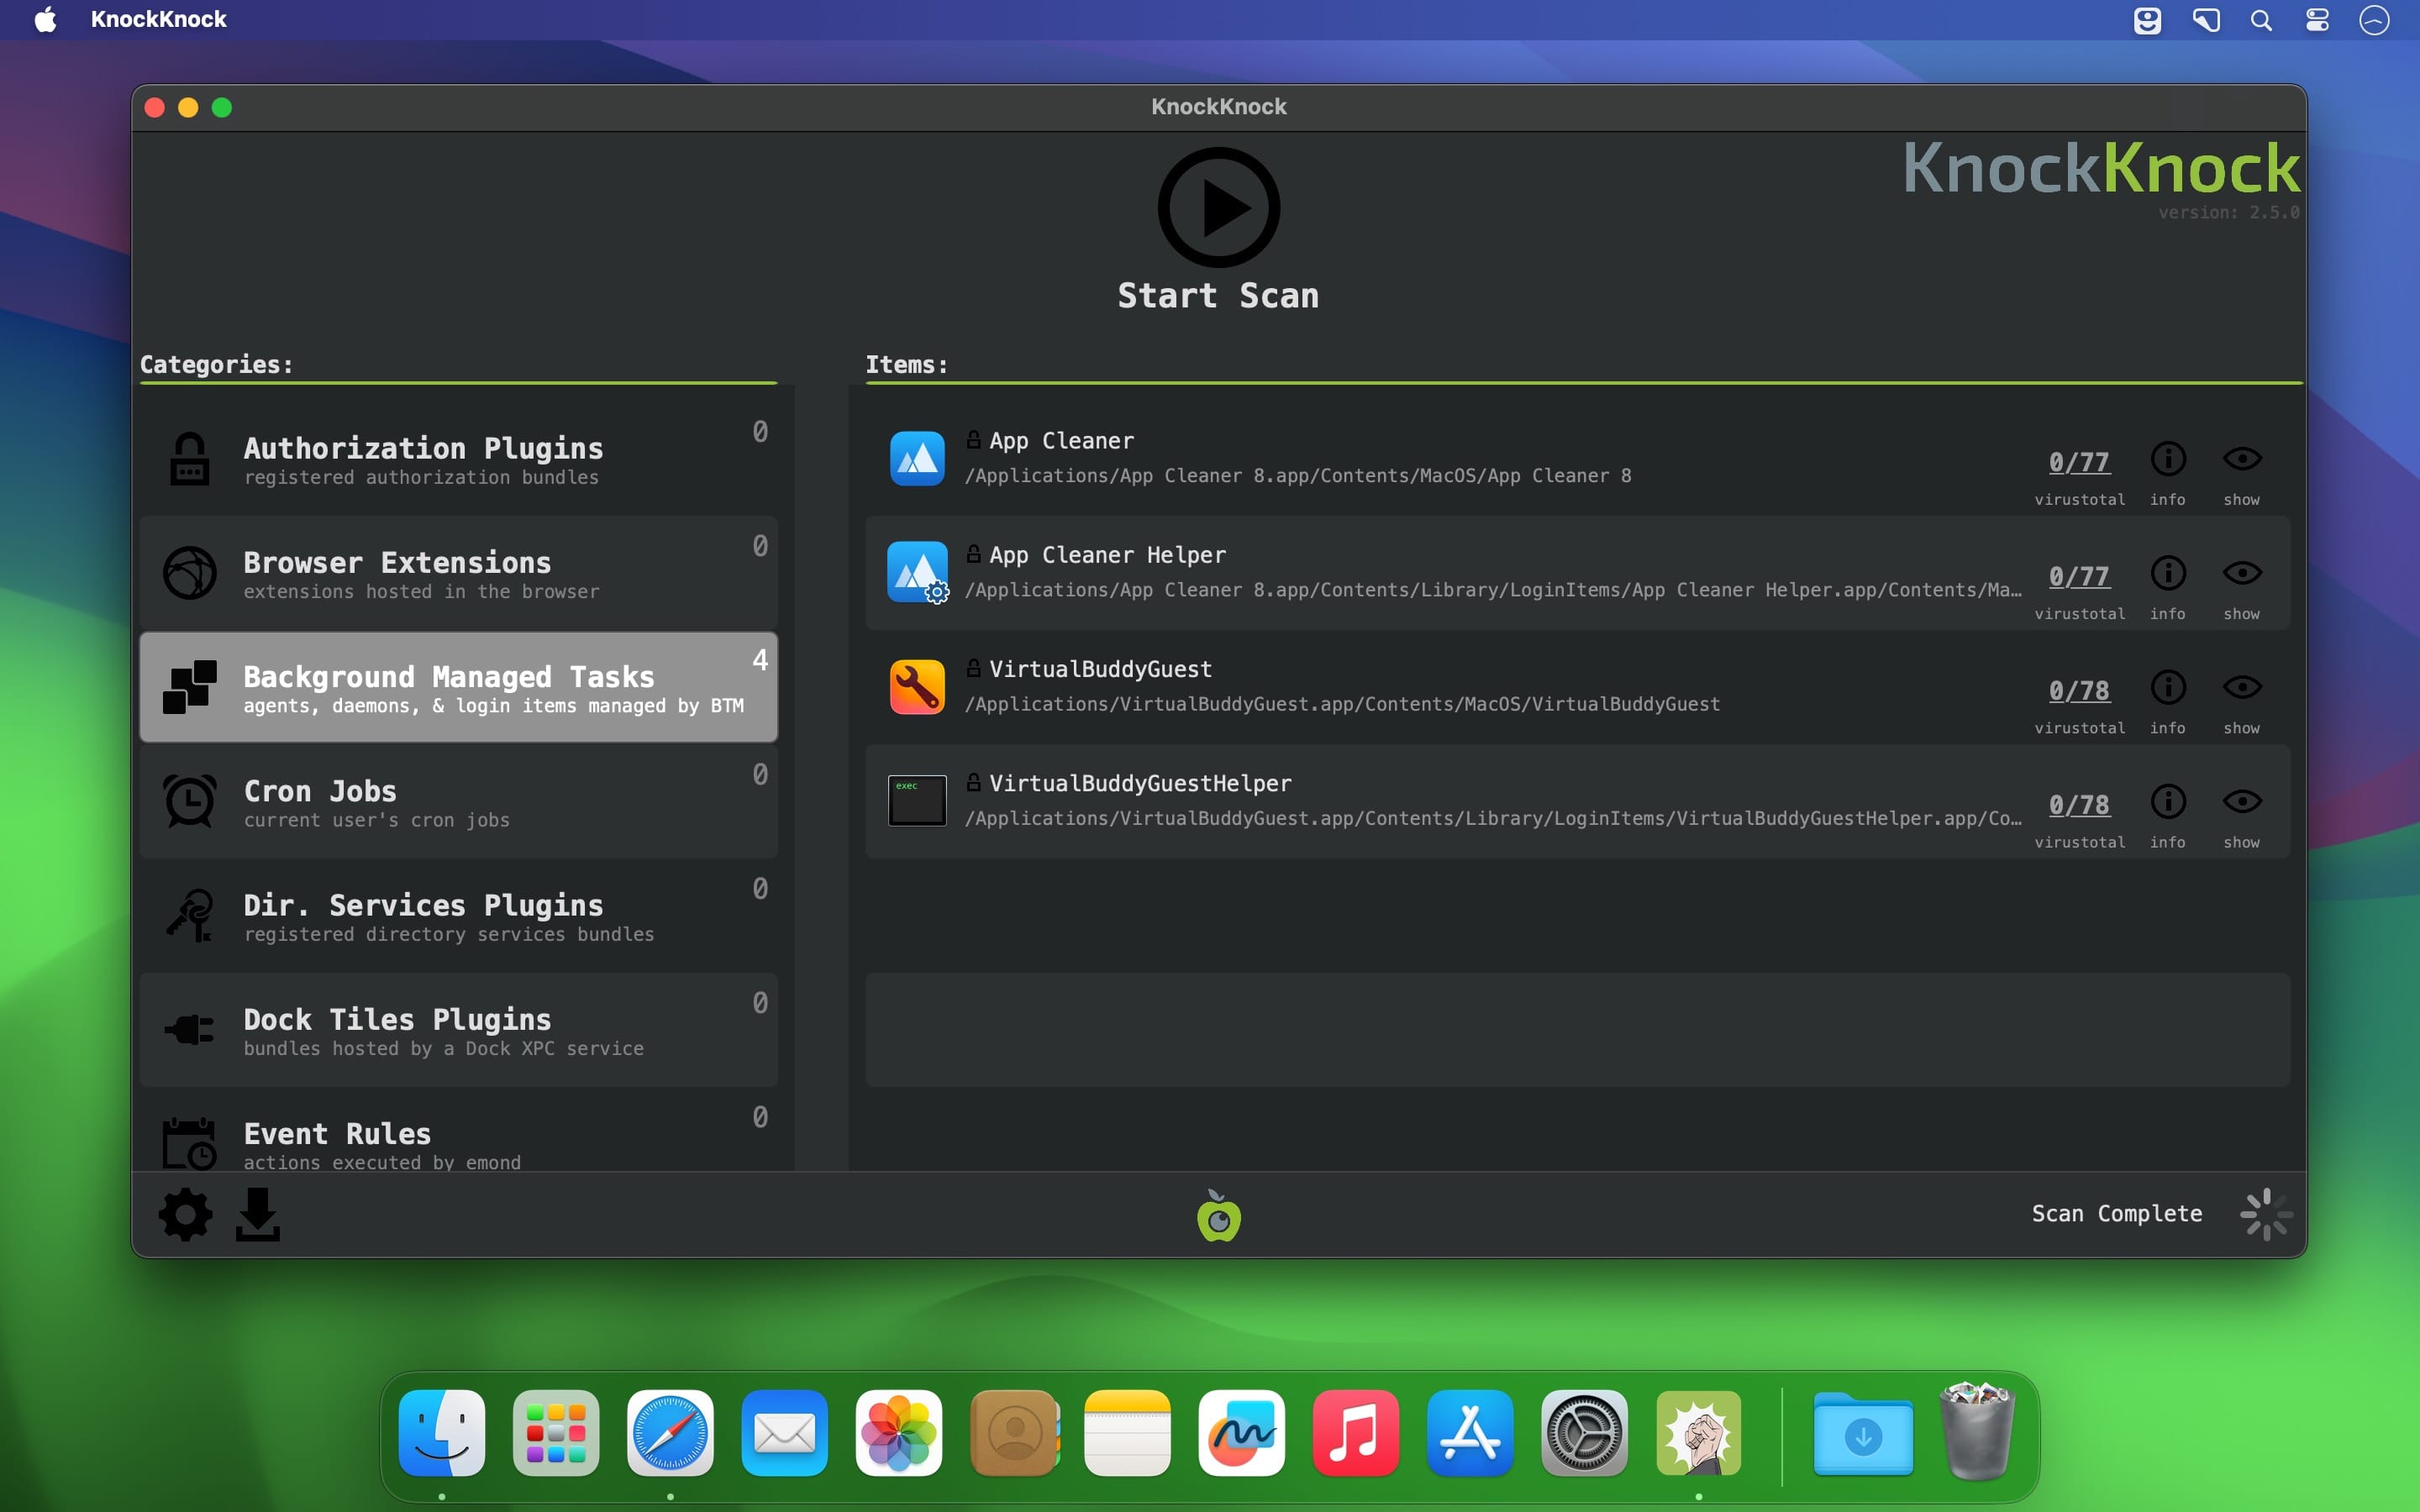Click the Scan Complete status text
The image size is (2420, 1512).
tap(2117, 1213)
